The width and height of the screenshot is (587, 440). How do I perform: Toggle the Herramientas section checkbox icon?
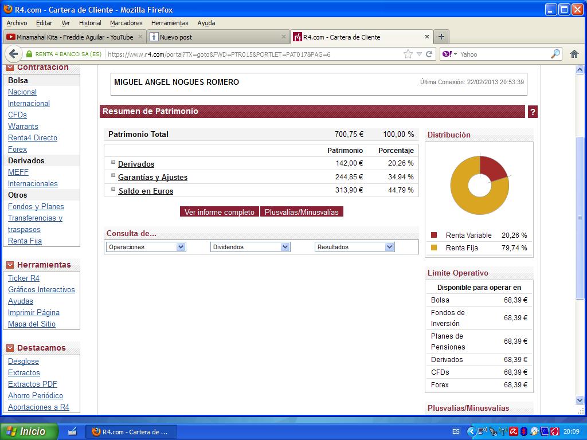[x=10, y=265]
